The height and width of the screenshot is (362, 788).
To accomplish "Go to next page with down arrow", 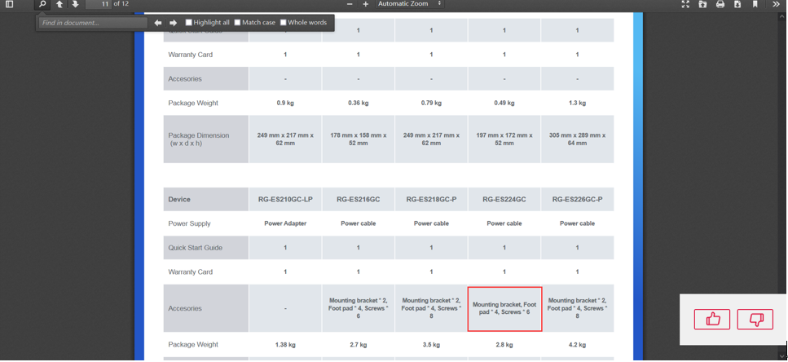I will coord(75,4).
